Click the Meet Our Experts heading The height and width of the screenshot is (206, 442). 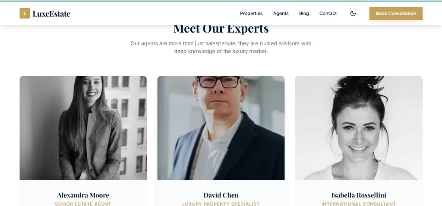221,29
